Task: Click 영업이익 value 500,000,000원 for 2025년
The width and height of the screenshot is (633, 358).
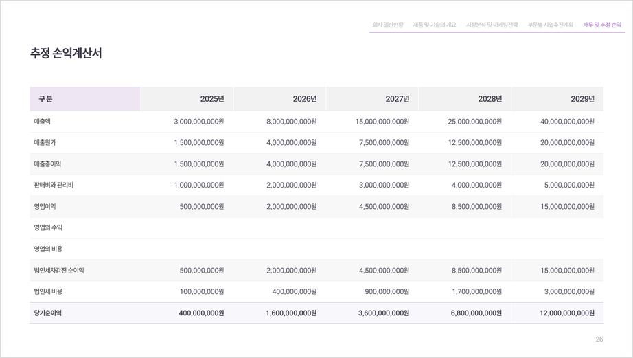Action: (201, 206)
